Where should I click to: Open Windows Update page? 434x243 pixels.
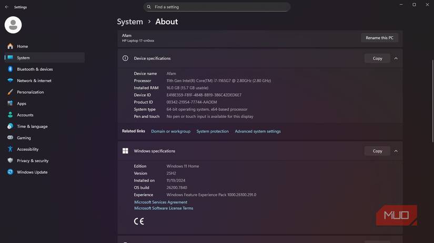[x=45, y=172]
